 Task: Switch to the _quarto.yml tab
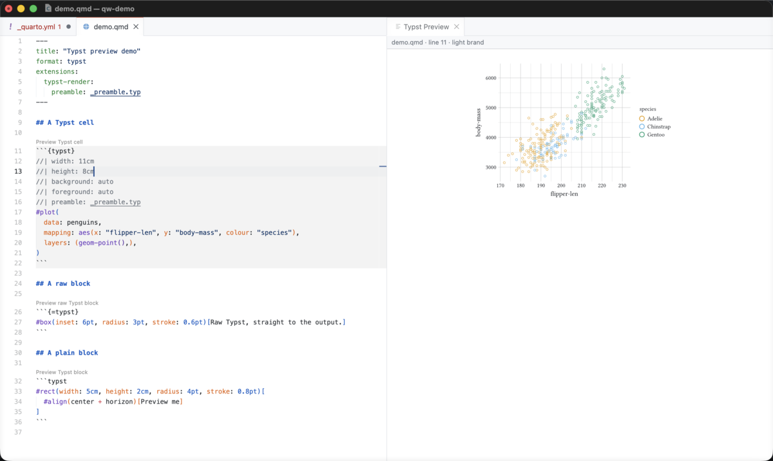pos(39,27)
